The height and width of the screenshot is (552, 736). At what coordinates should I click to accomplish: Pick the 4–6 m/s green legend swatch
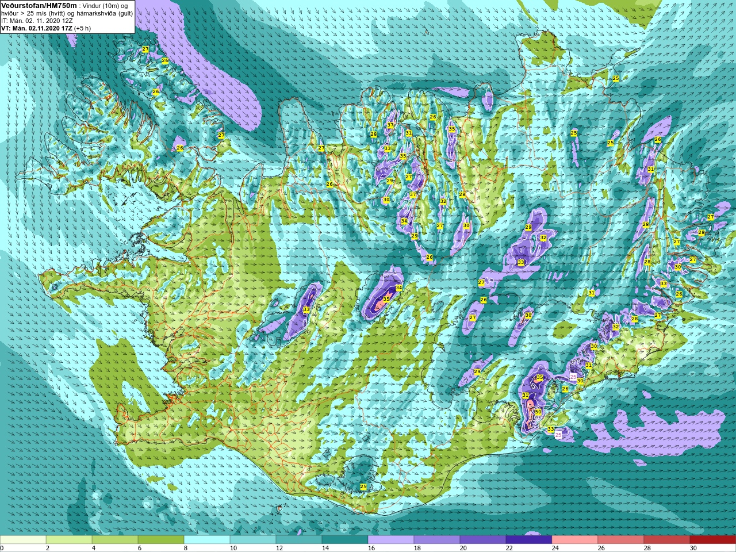[x=115, y=540]
